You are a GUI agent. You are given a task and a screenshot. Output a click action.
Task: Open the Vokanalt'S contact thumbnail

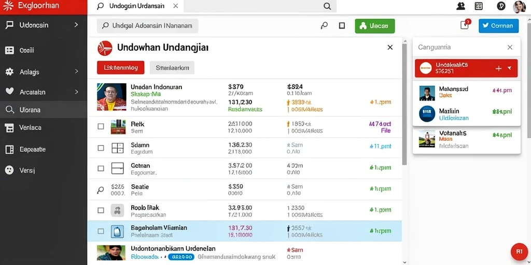[x=427, y=139]
